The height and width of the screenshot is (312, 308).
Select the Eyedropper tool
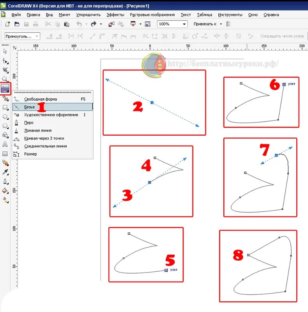pyautogui.click(x=5, y=172)
